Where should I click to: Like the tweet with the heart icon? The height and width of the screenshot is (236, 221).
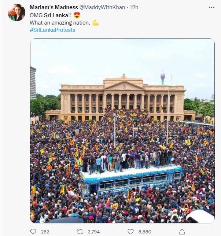point(130,232)
